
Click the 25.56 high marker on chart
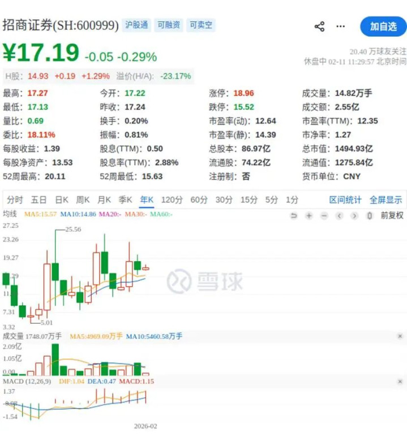coord(73,229)
